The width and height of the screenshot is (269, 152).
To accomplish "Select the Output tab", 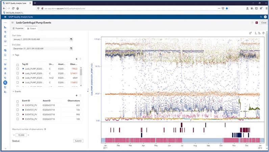I will [32, 28].
